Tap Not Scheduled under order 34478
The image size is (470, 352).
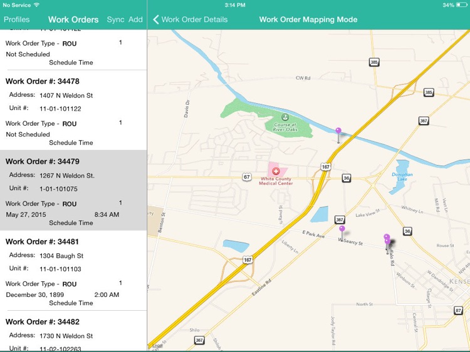click(x=28, y=134)
